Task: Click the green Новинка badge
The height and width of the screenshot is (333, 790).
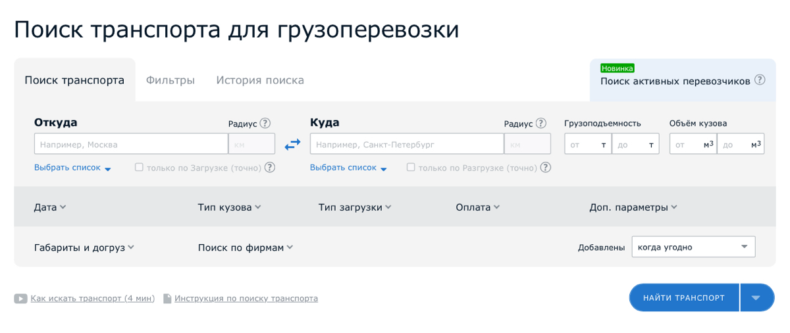Action: tap(617, 68)
